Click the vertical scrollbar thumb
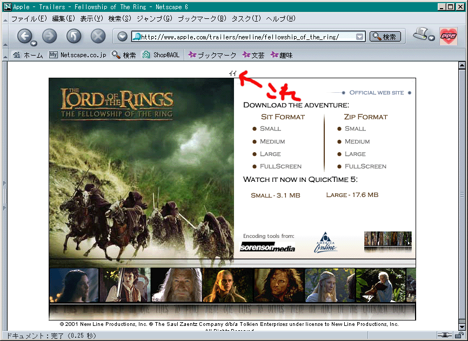Viewport: 468px width, 341px height. pyautogui.click(x=462, y=194)
